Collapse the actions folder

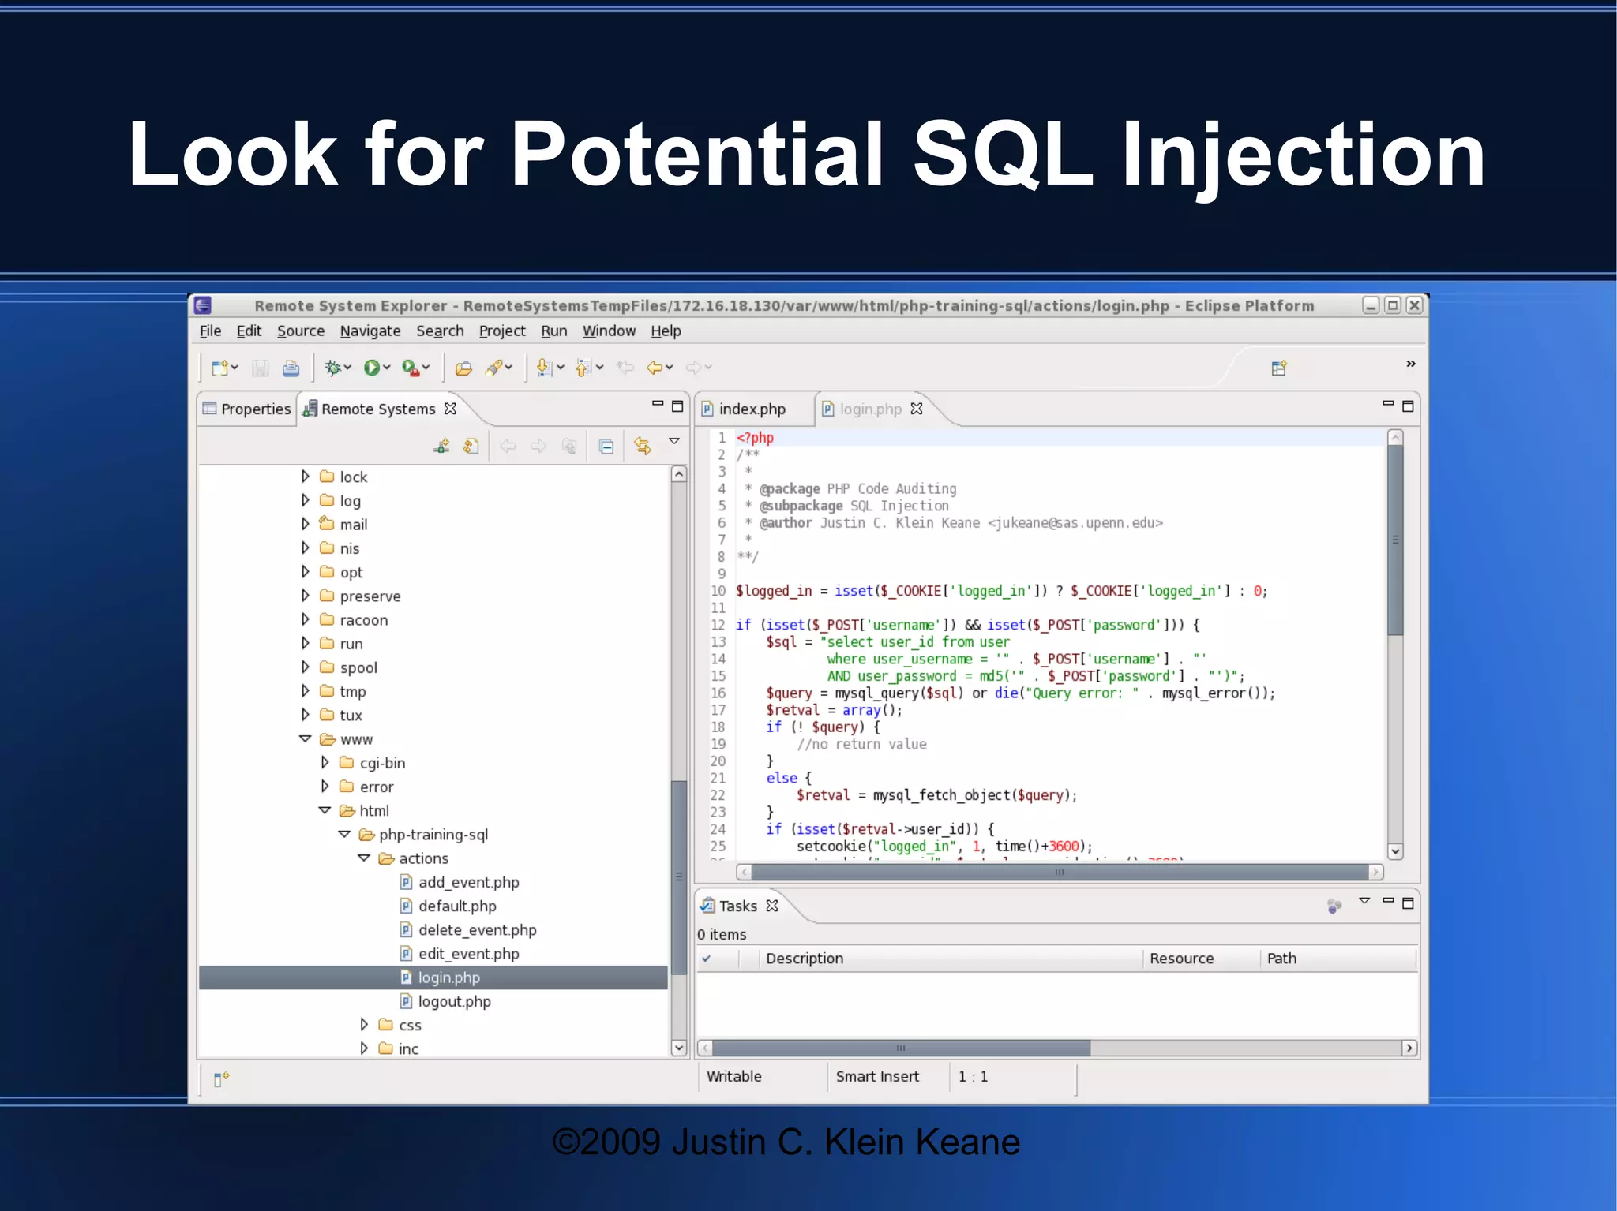click(364, 858)
